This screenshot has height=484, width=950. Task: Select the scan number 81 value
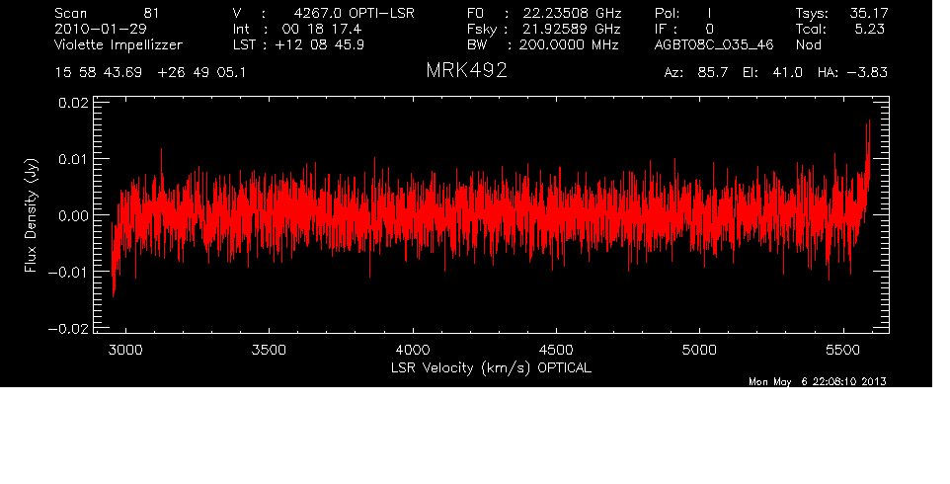pos(151,13)
